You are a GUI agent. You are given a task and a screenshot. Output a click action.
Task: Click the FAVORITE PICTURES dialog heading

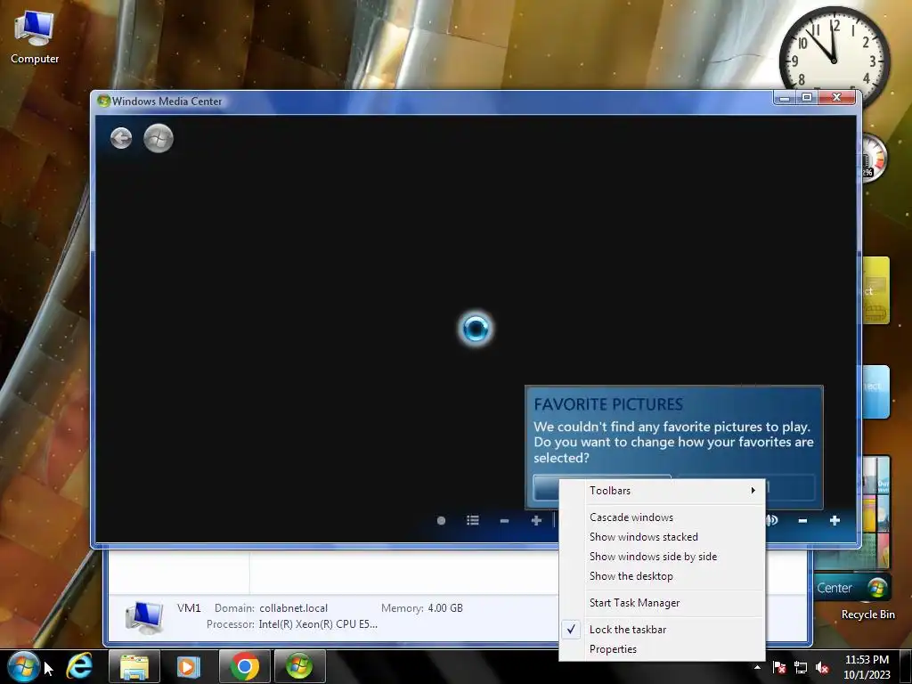coord(608,404)
